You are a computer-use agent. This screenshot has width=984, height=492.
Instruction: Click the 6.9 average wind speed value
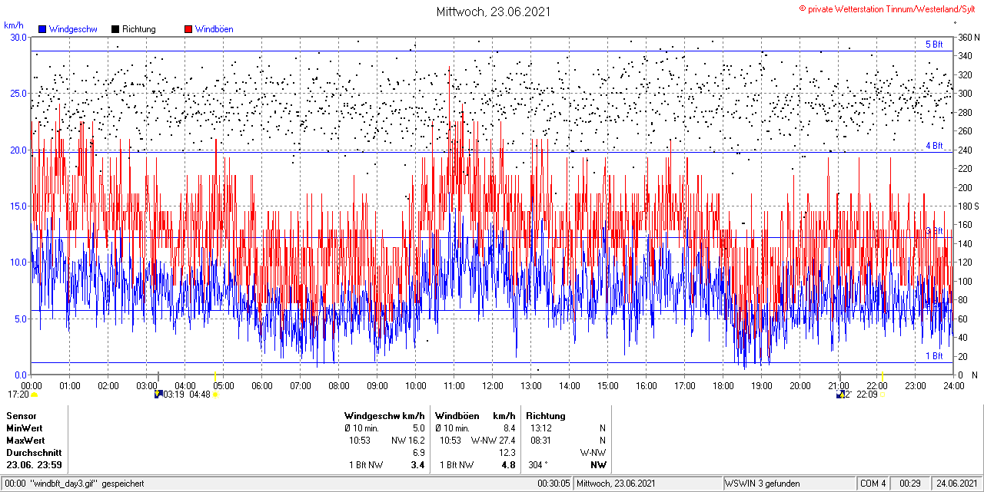point(418,452)
